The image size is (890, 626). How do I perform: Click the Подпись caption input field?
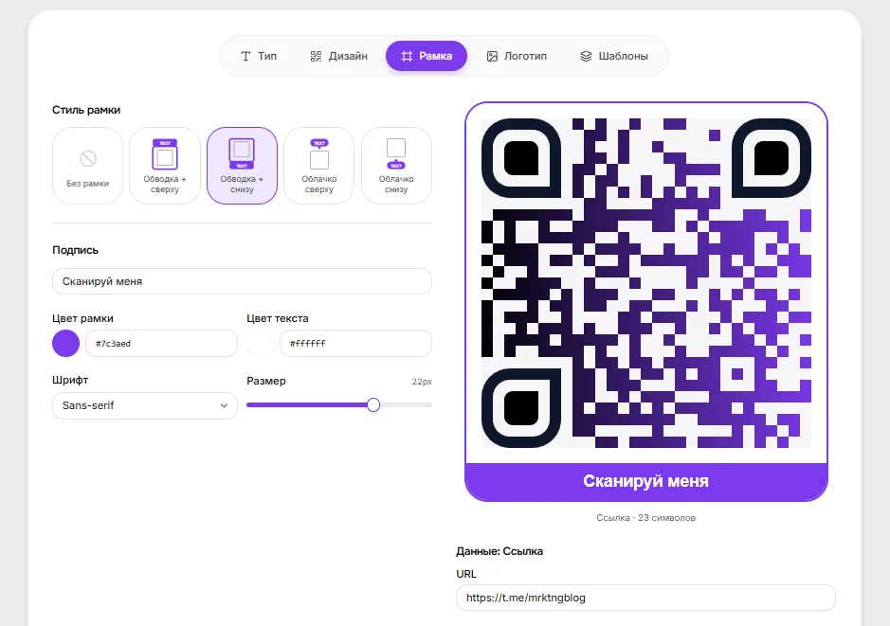(242, 281)
